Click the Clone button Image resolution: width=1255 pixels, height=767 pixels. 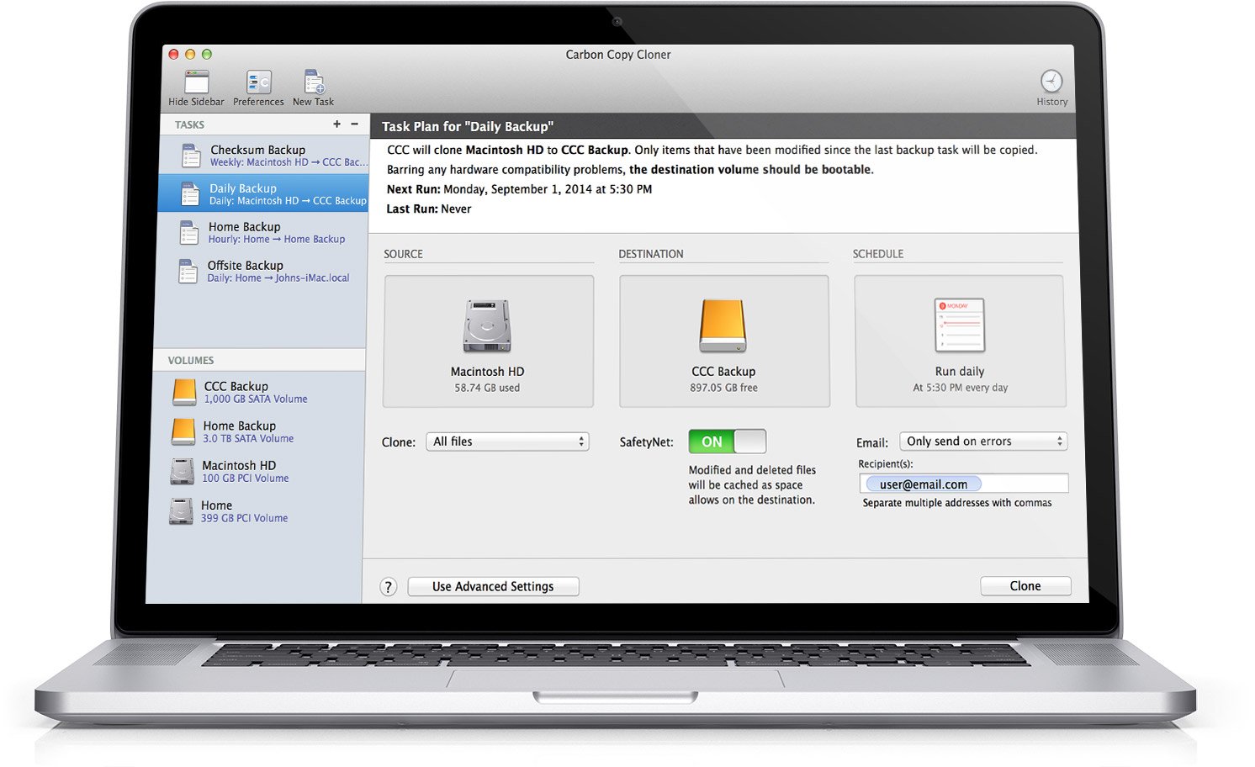[x=1025, y=586]
